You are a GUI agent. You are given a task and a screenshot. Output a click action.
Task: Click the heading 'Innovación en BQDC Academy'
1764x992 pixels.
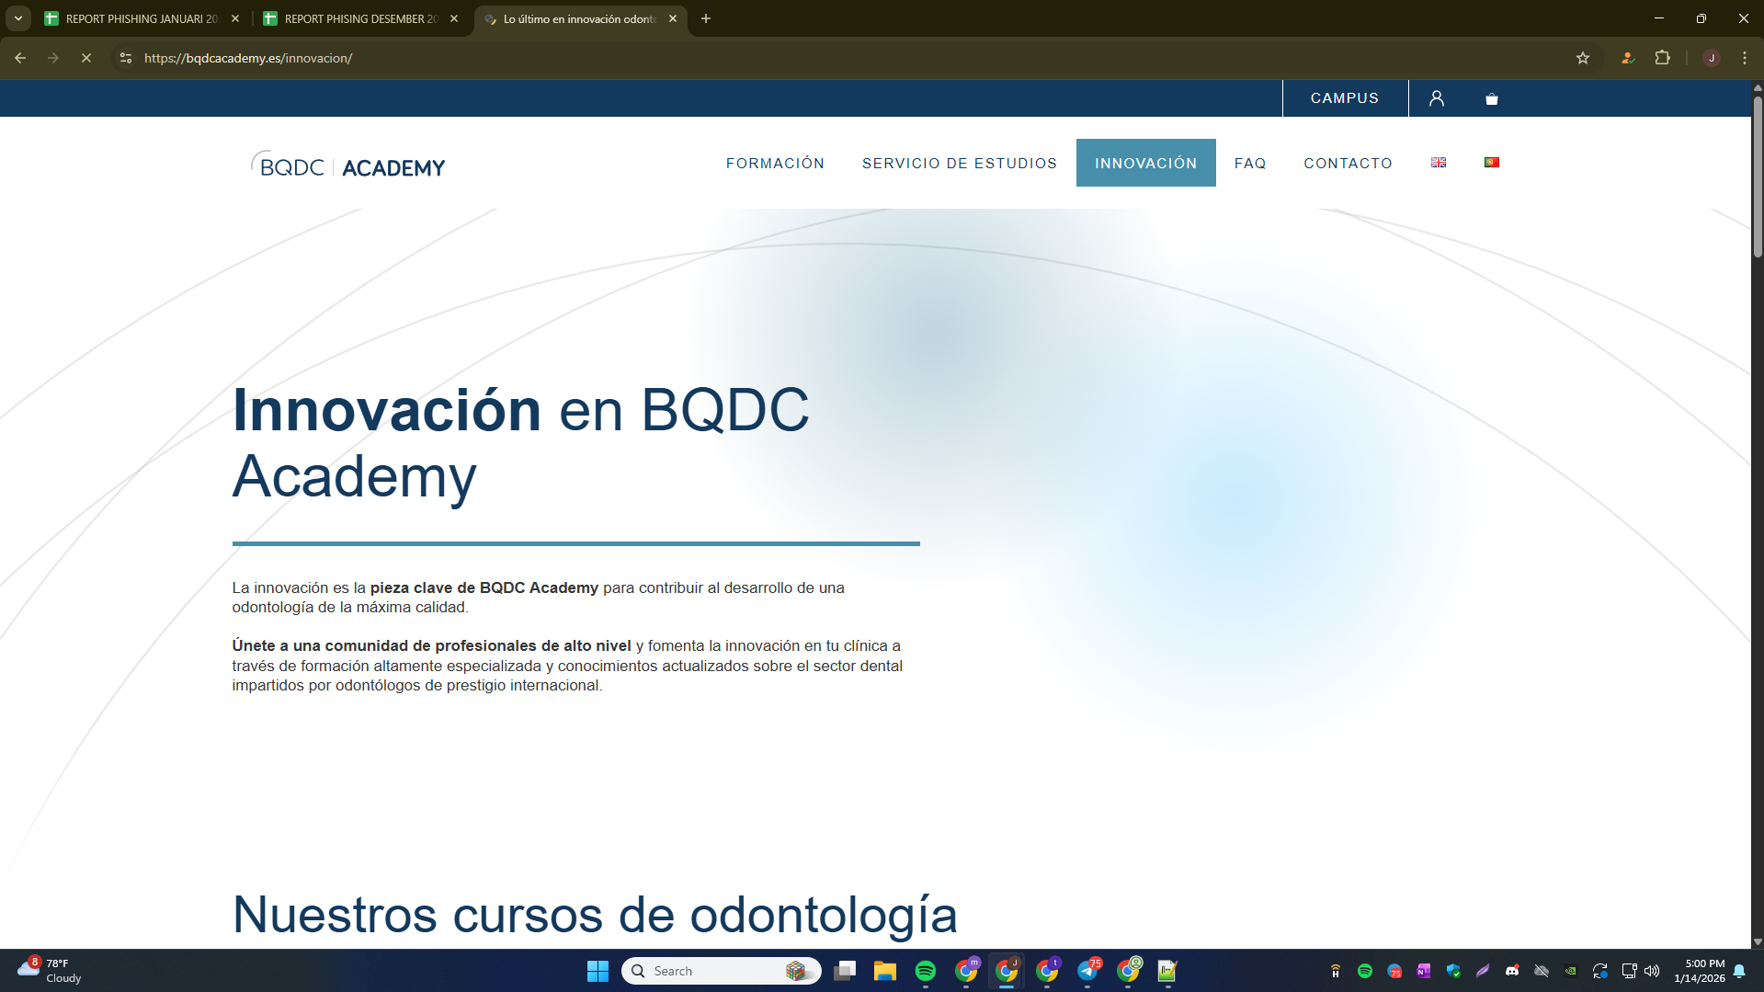click(x=520, y=443)
